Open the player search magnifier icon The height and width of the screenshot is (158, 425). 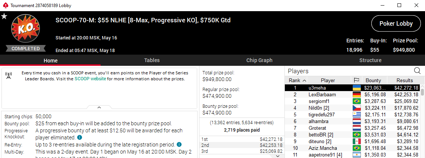[x=417, y=71]
